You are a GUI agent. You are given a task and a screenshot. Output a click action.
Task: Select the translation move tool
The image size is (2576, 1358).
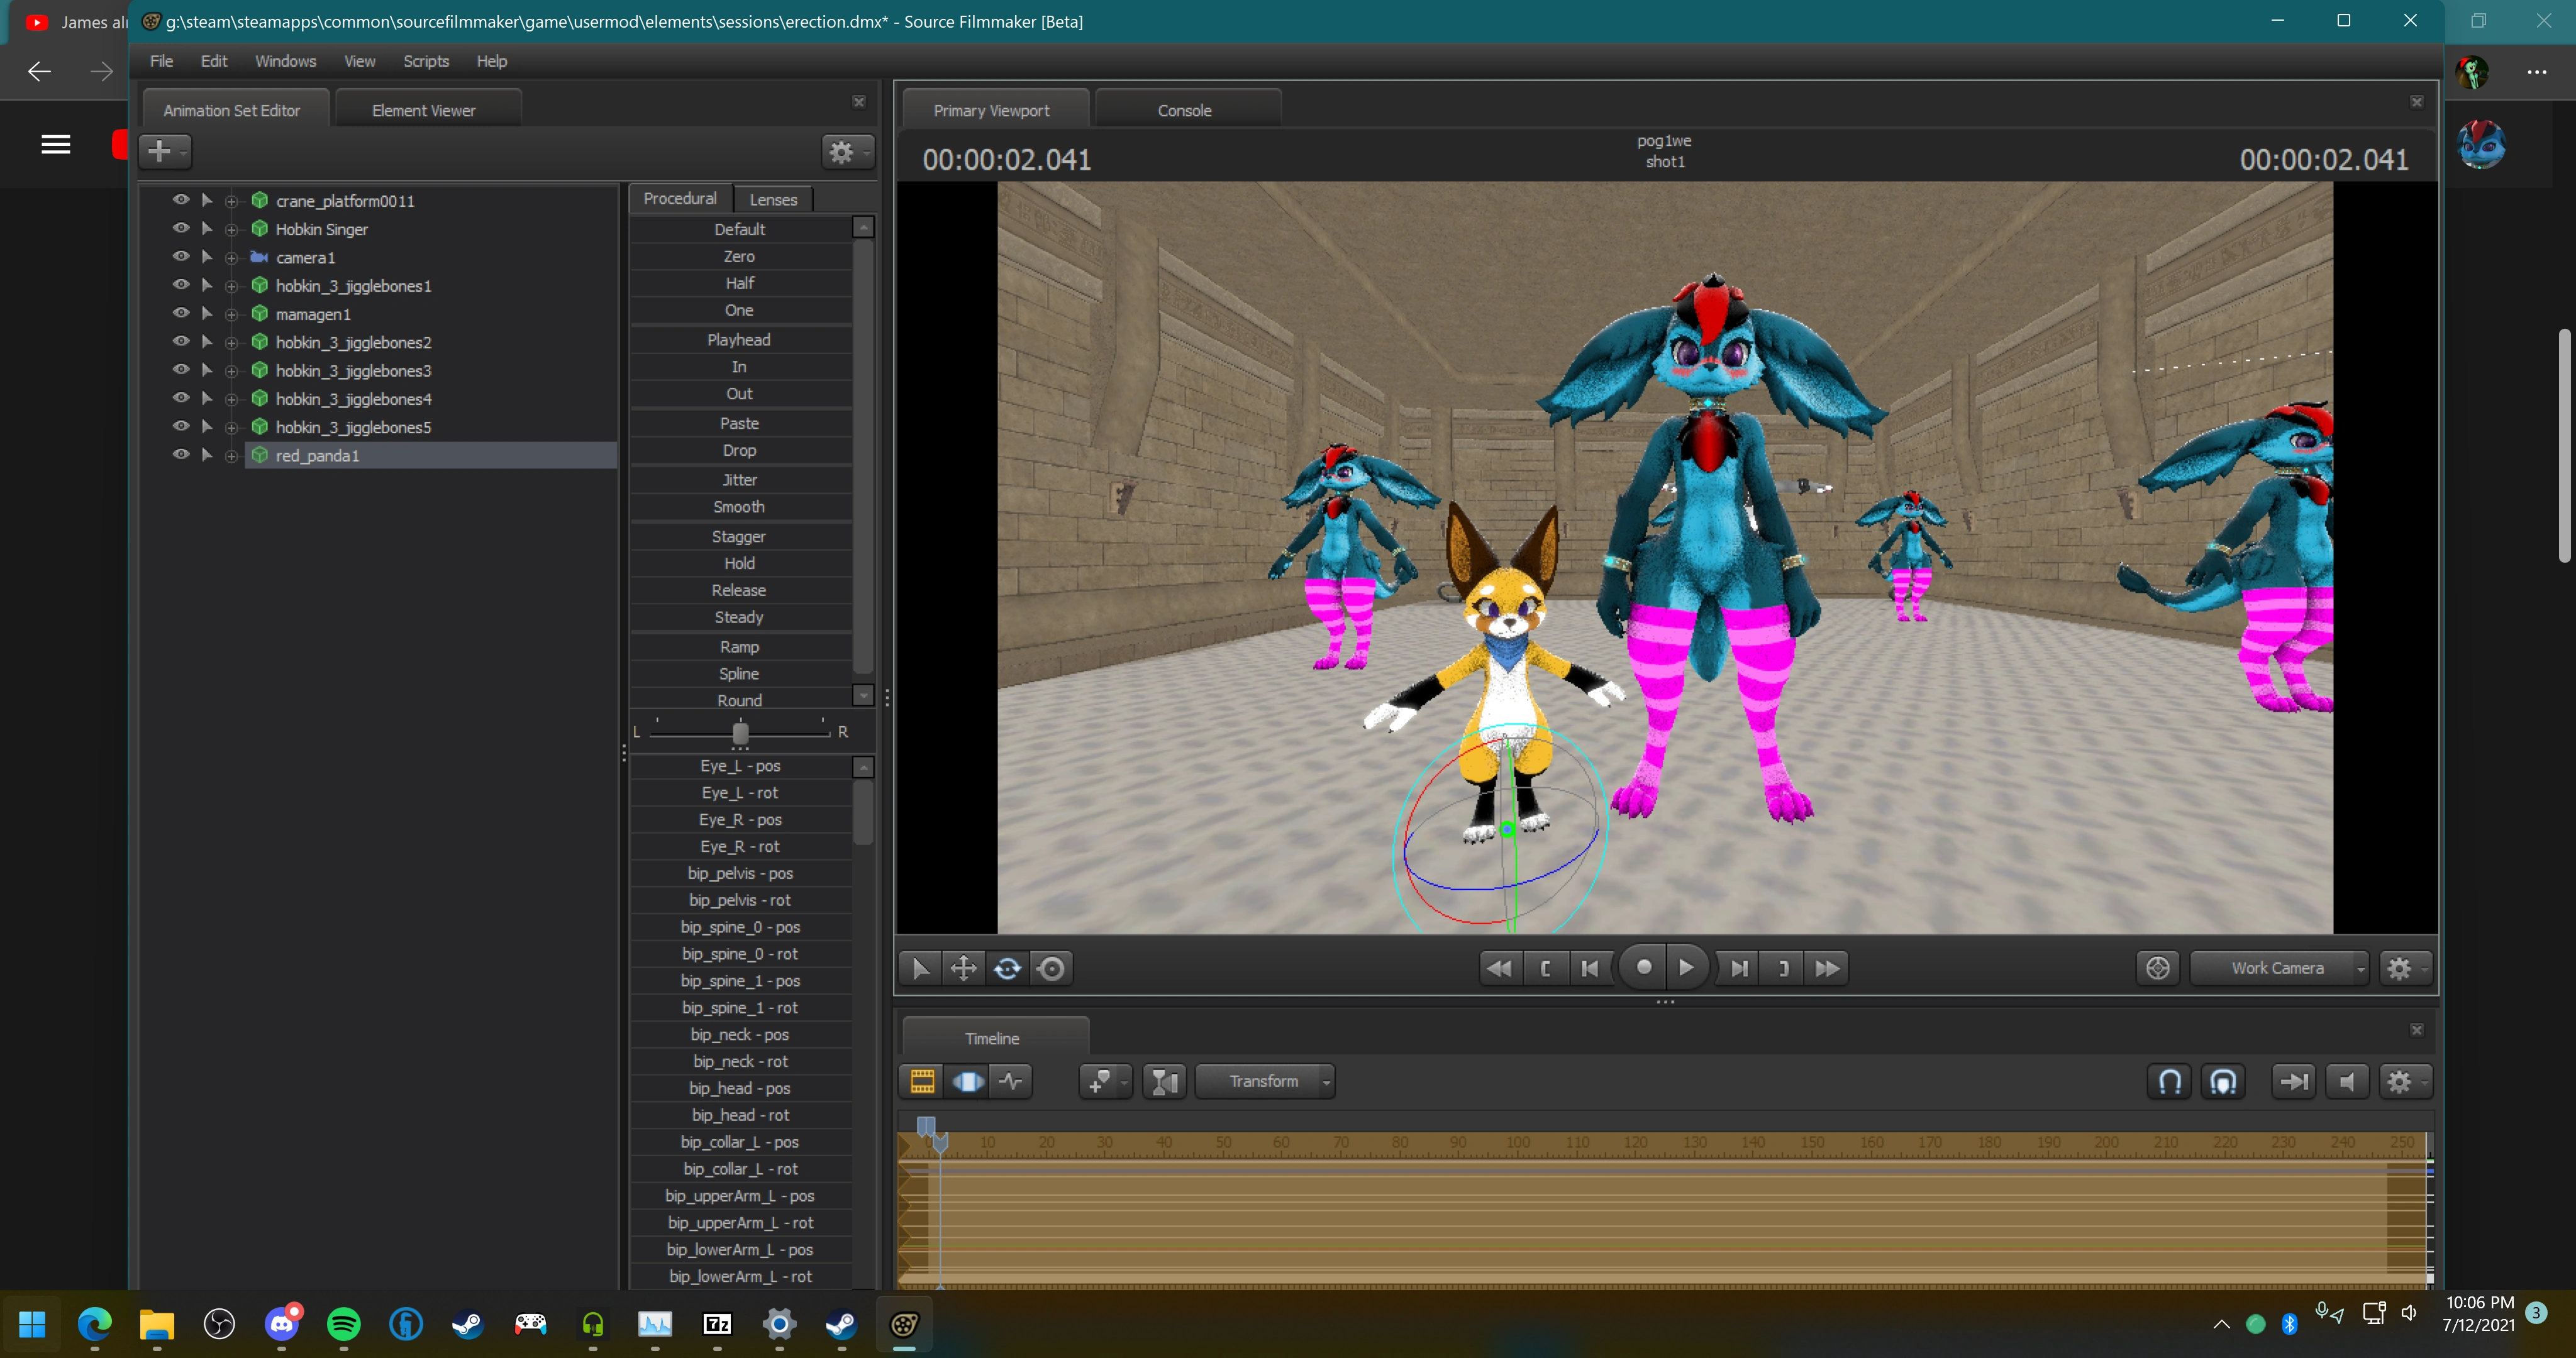(963, 968)
